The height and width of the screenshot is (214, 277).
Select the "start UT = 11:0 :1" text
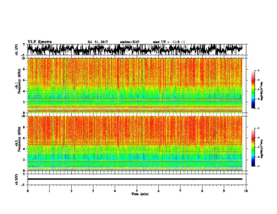coord(169,42)
